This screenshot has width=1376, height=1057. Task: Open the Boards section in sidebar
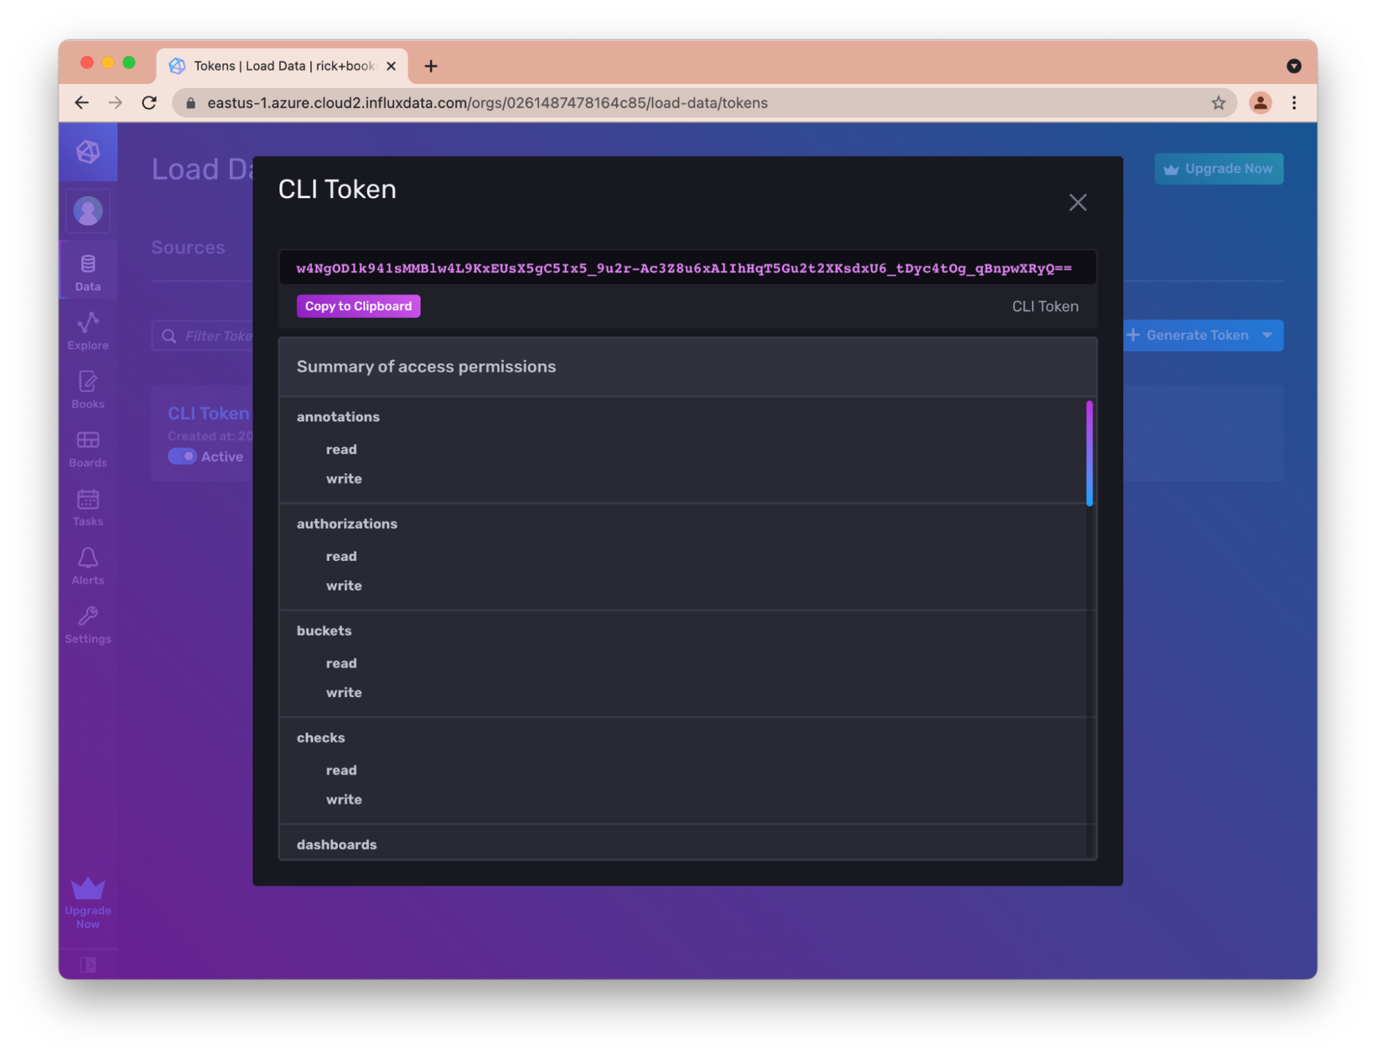coord(88,449)
